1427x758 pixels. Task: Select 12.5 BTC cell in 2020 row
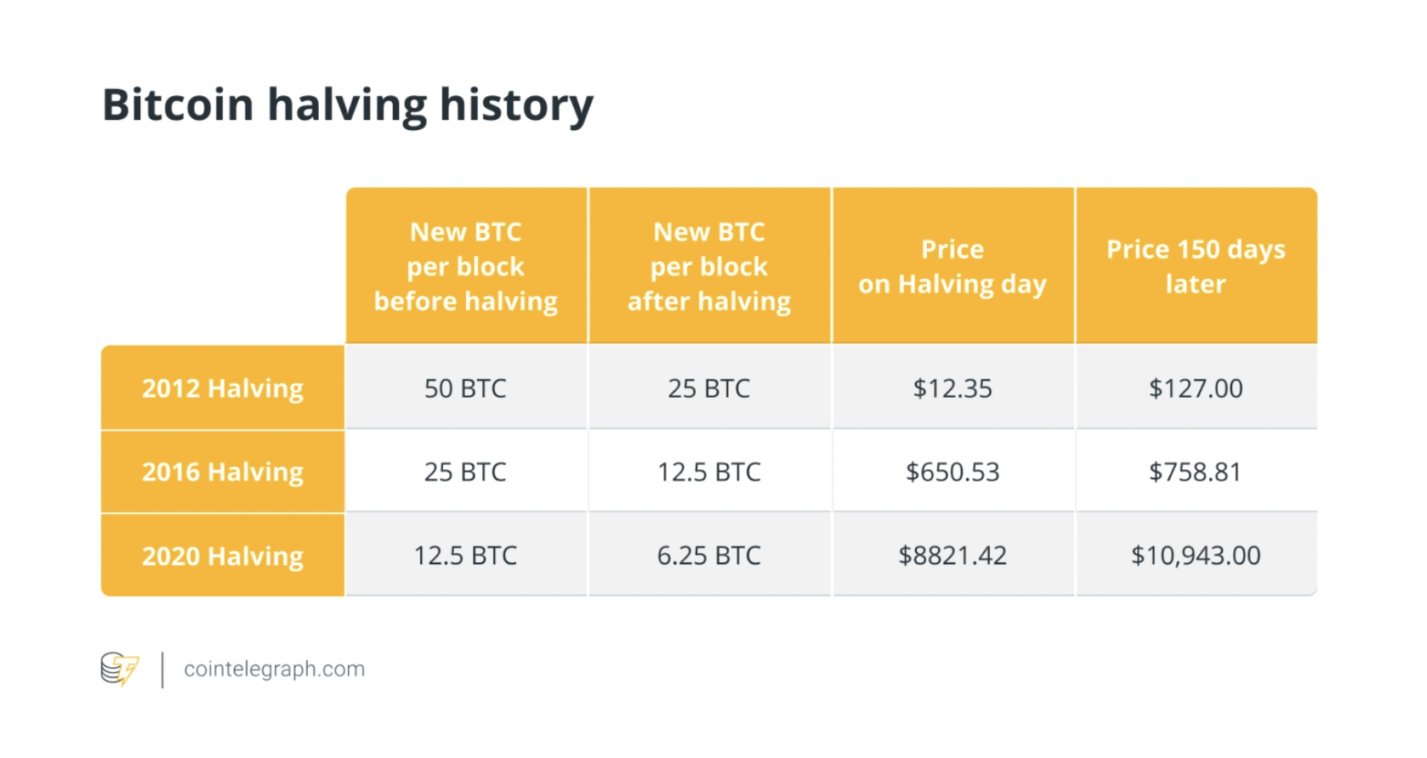click(466, 555)
